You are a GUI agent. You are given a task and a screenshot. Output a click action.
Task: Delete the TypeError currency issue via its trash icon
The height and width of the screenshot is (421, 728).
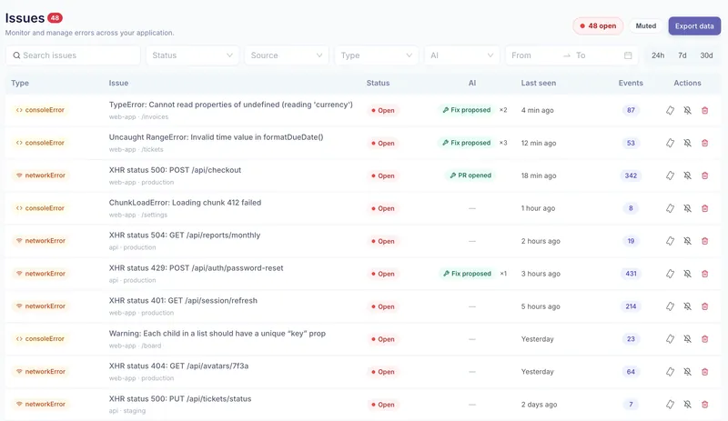[x=704, y=110]
